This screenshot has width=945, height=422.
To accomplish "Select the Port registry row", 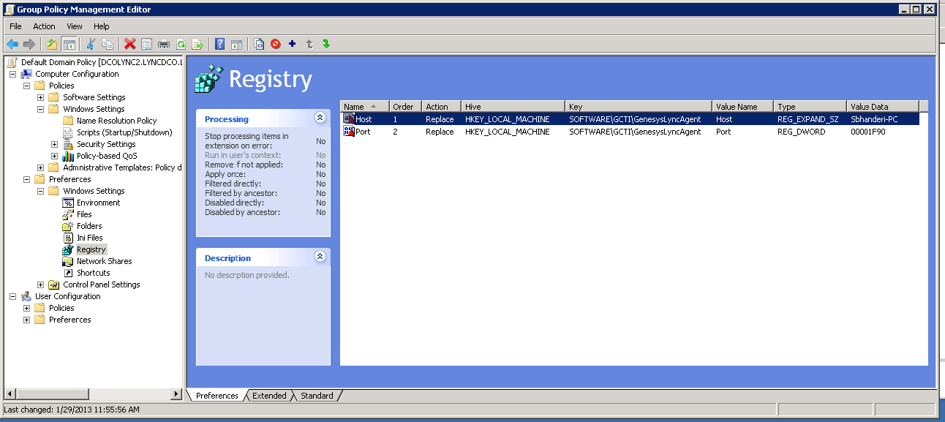I will pos(362,132).
